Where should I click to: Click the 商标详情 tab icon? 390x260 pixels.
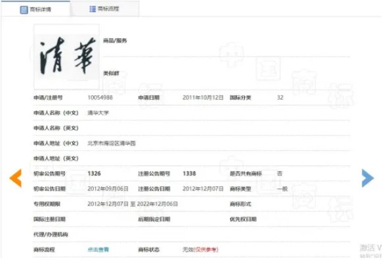[24, 10]
